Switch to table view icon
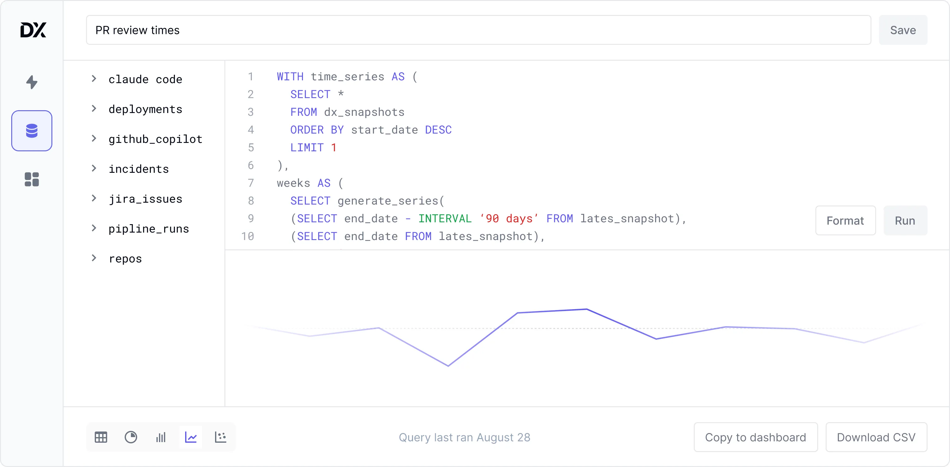This screenshot has width=950, height=467. (x=101, y=437)
